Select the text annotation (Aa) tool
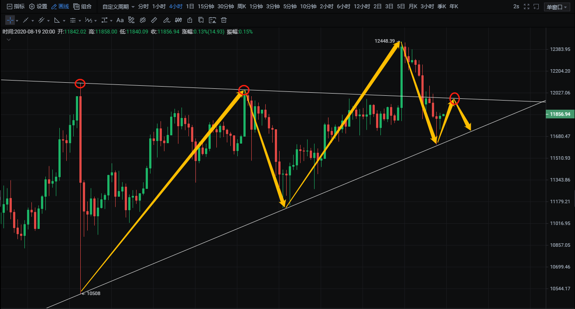Viewport: 575px width, 309px height. pyautogui.click(x=120, y=20)
